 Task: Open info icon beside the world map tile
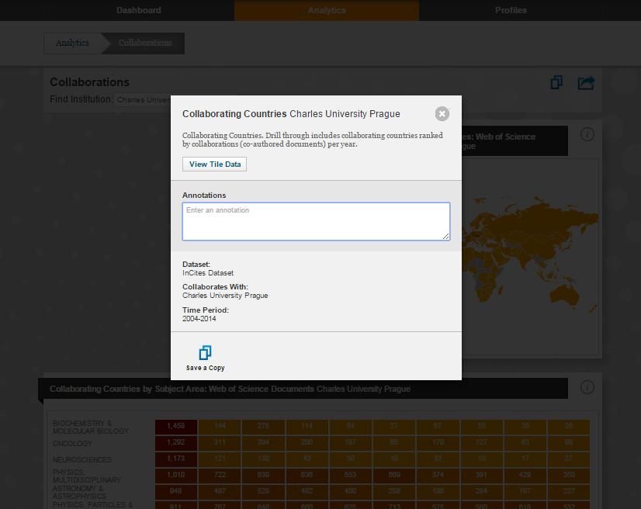587,134
